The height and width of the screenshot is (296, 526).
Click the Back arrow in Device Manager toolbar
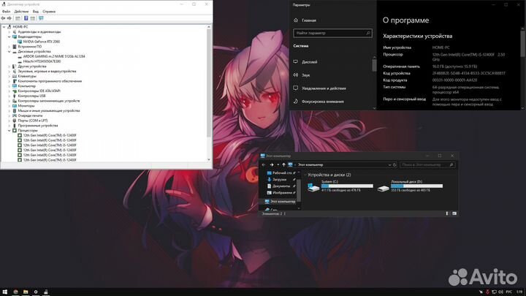[x=4, y=18]
